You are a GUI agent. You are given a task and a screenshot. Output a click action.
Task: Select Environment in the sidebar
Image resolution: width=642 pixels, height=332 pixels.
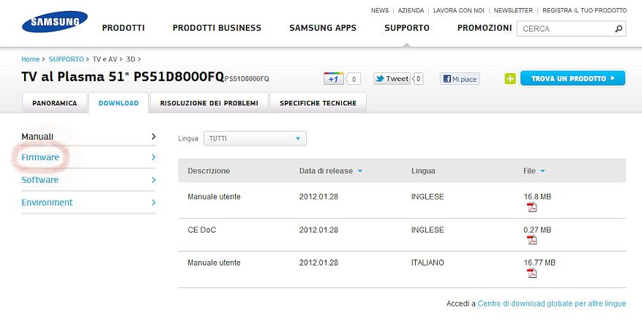click(47, 203)
